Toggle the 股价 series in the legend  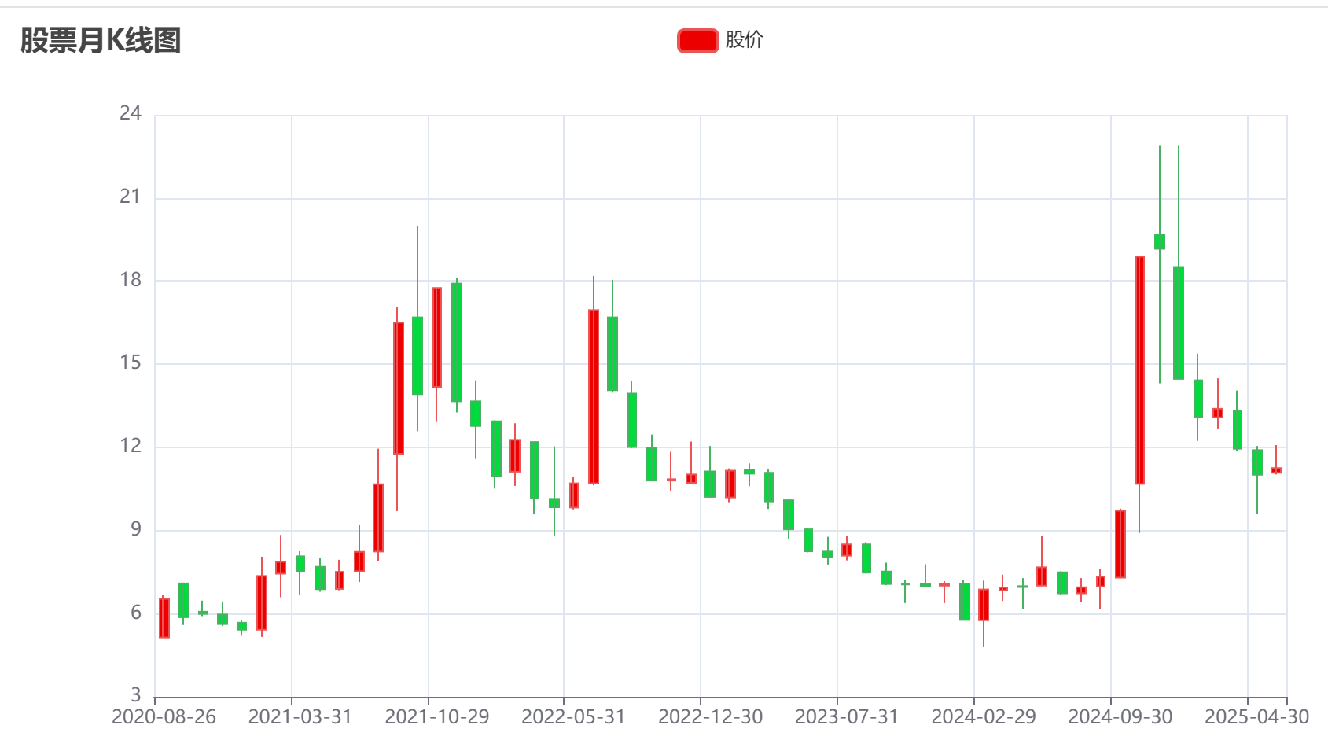(x=720, y=40)
